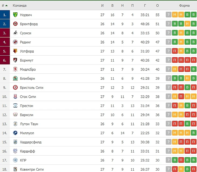Image resolution: width=197 pixels, height=172 pixels.
Task: Click the Millwall club crest icon
Action: [15, 133]
